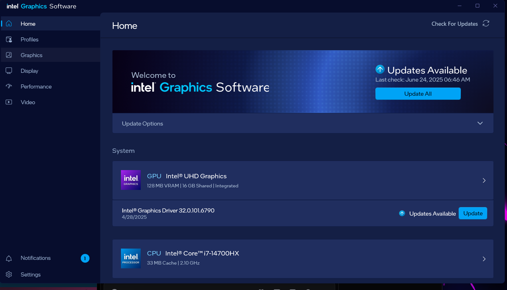The image size is (507, 290).
Task: Click the up-arrow icon beside Updates Available heading
Action: (x=380, y=69)
